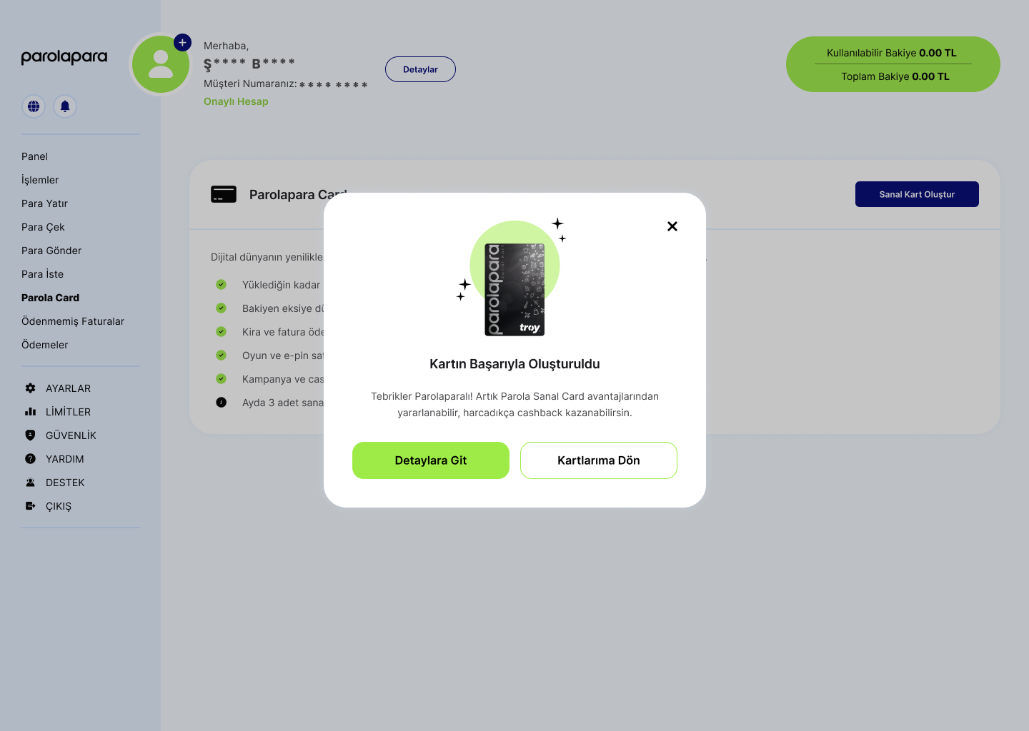Click ÇIKIŞ label to log out

[x=59, y=506]
